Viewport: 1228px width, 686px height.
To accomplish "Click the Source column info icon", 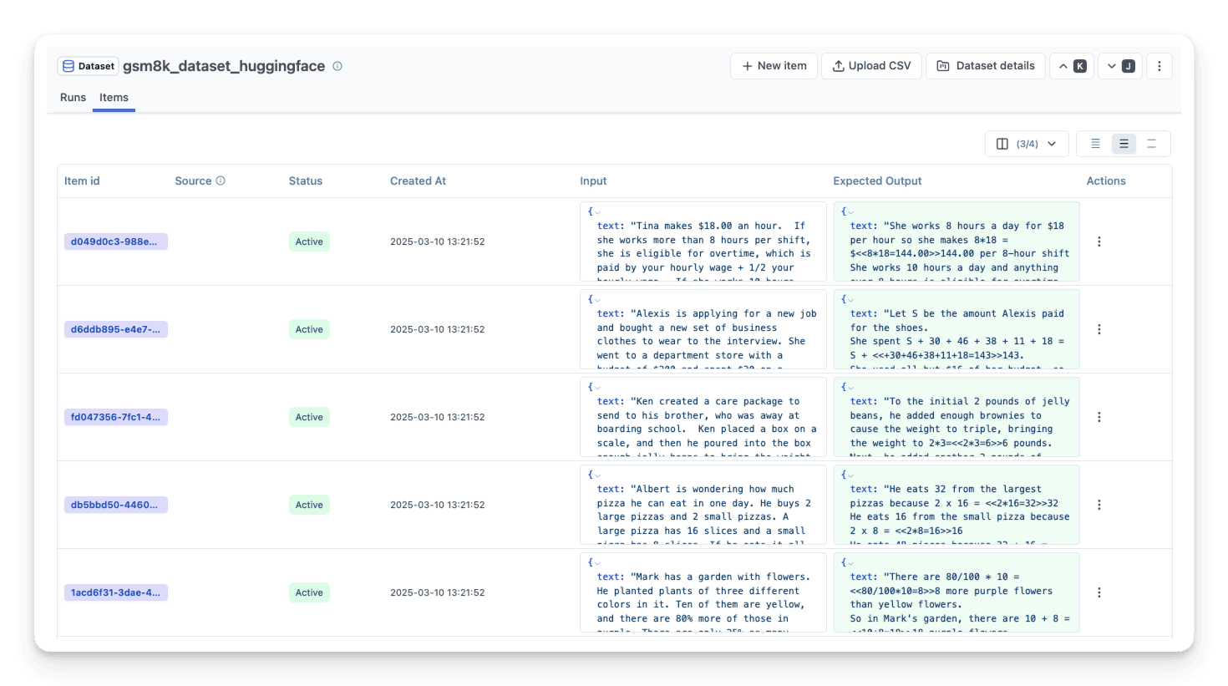I will click(221, 180).
